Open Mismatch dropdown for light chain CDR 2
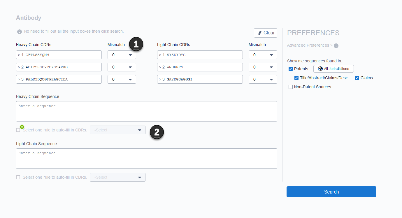The width and height of the screenshot is (402, 218). point(263,67)
